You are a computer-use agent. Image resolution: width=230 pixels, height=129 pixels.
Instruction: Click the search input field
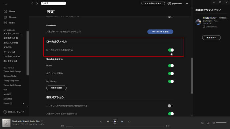(x=53, y=3)
